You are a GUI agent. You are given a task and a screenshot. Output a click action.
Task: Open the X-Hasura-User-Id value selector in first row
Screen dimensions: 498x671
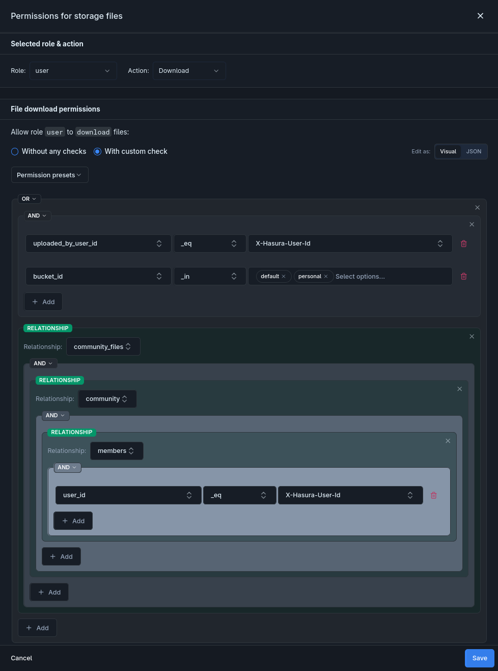(350, 244)
